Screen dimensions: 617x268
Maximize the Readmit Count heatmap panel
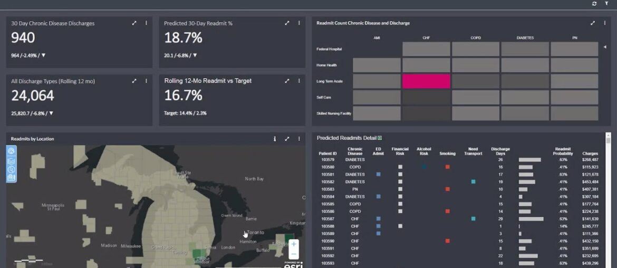pyautogui.click(x=593, y=23)
